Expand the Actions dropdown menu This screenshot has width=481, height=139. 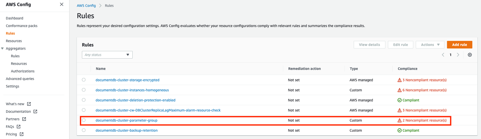tap(430, 45)
